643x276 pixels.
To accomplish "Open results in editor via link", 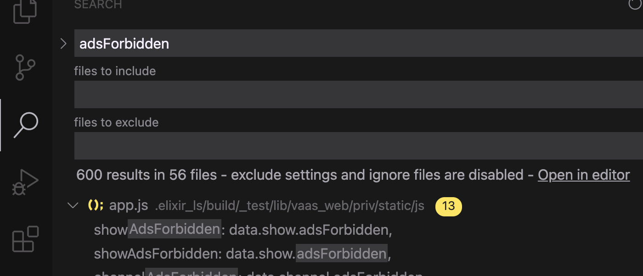I will click(x=583, y=175).
